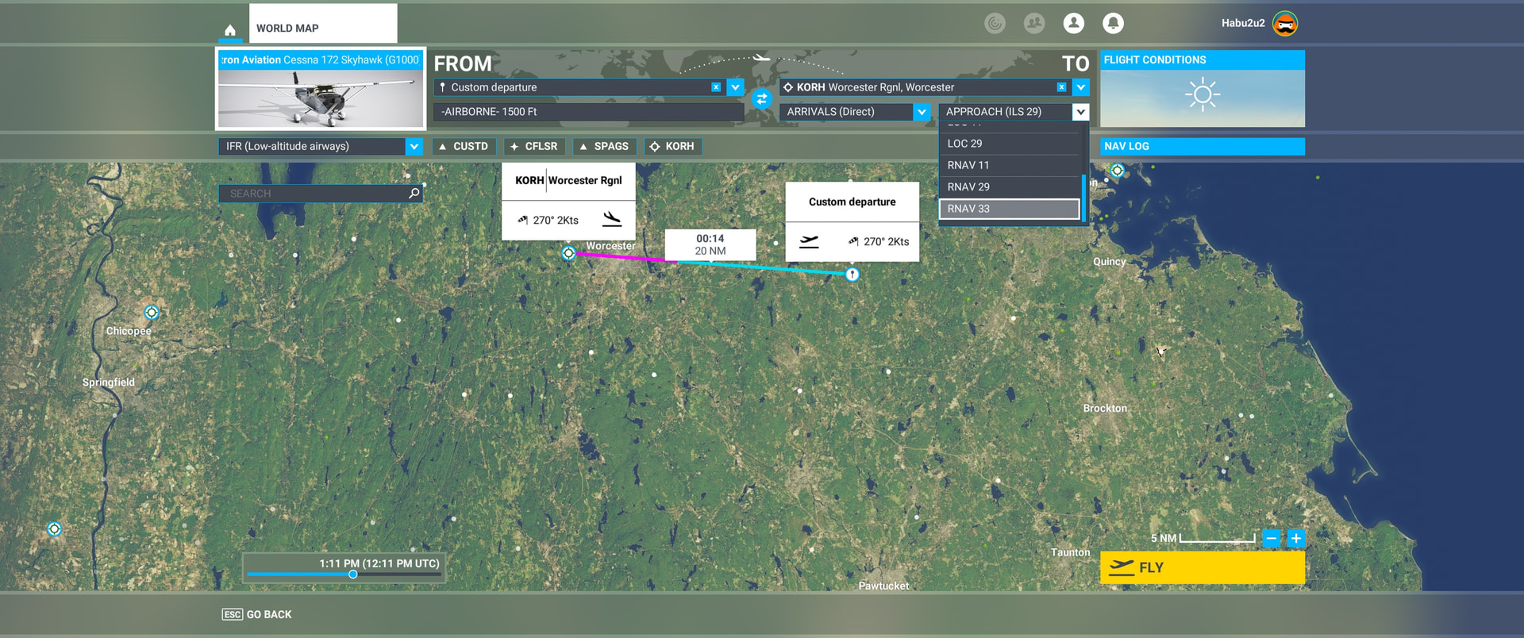Image resolution: width=1524 pixels, height=638 pixels.
Task: Click the Taunton city label
Action: click(x=1071, y=552)
